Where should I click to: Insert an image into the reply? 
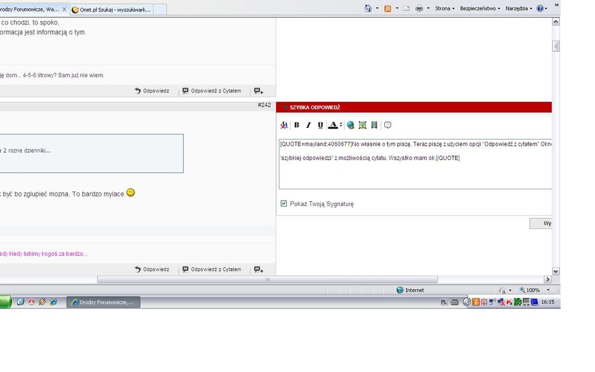coord(362,125)
